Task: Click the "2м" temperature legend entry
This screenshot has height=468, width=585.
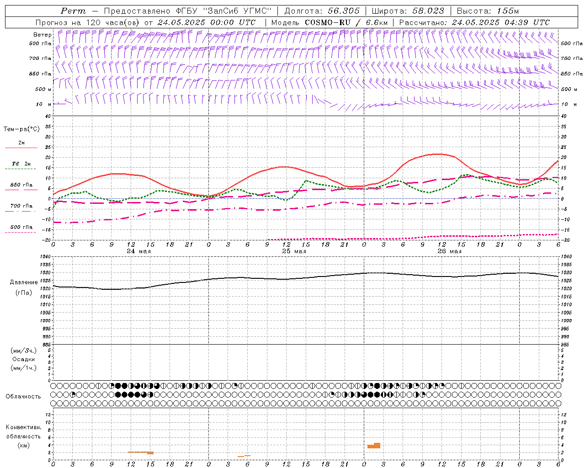Action: [21, 143]
